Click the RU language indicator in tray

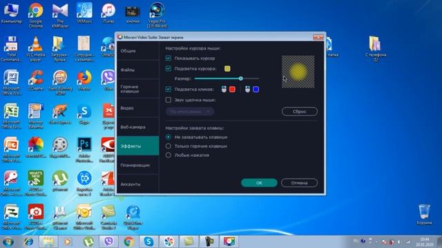pyautogui.click(x=356, y=241)
